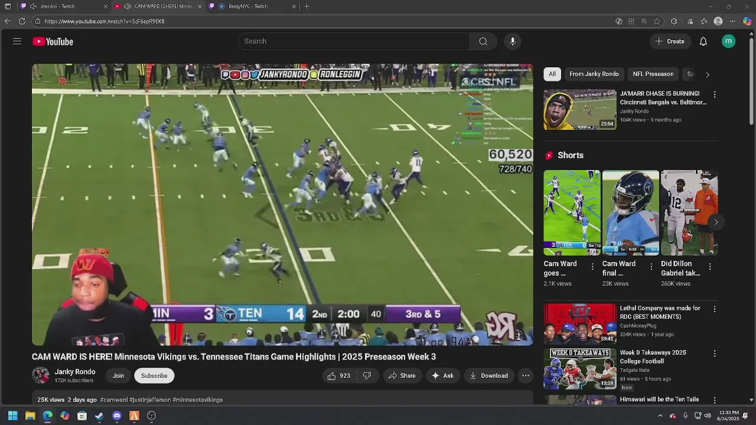The height and width of the screenshot is (425, 756).
Task: Download the video
Action: (x=488, y=375)
